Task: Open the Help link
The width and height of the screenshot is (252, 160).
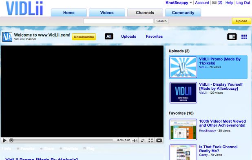Action: coord(229,2)
